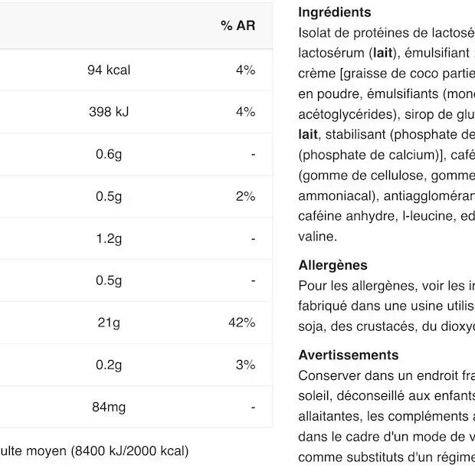Click the 398 kJ energy value
This screenshot has width=475, height=475.
109,112
